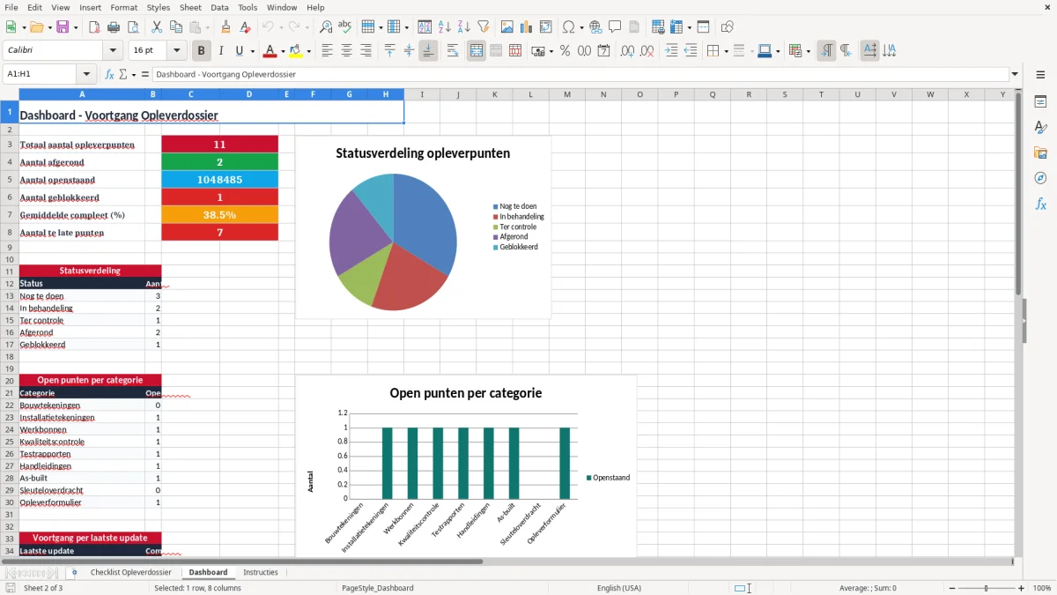Apply the yellow background color swatch

pos(296,51)
